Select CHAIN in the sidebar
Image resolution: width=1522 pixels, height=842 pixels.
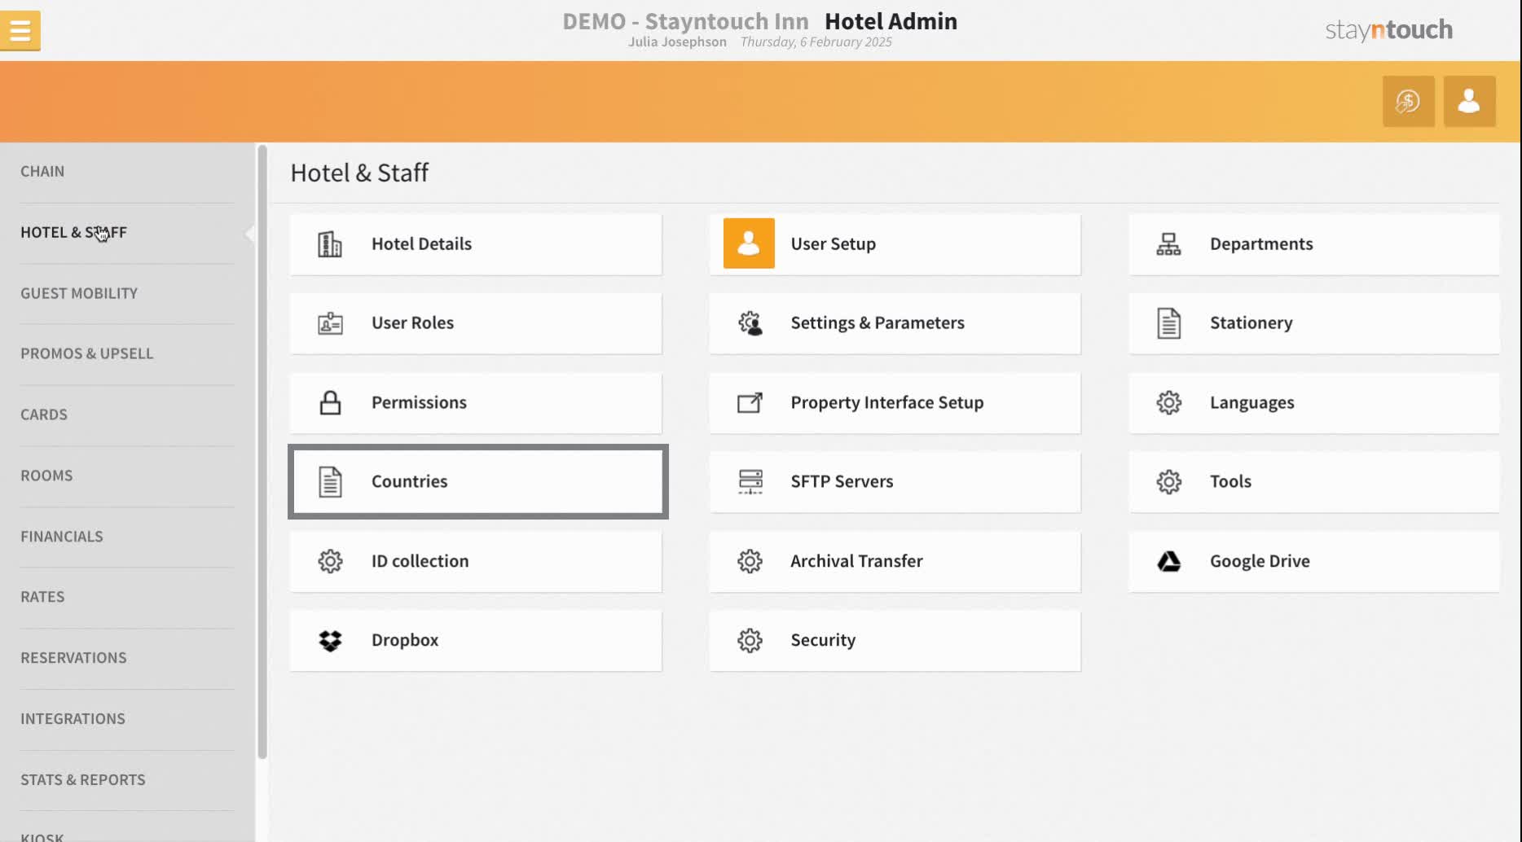(x=42, y=171)
